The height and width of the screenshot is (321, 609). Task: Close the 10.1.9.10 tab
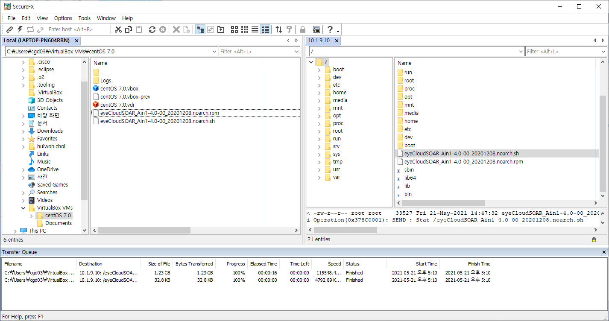click(336, 41)
